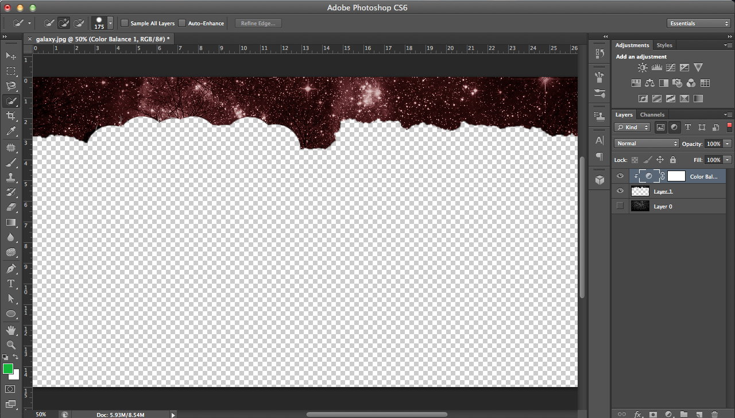
Task: Create a new layer group
Action: [x=683, y=414]
